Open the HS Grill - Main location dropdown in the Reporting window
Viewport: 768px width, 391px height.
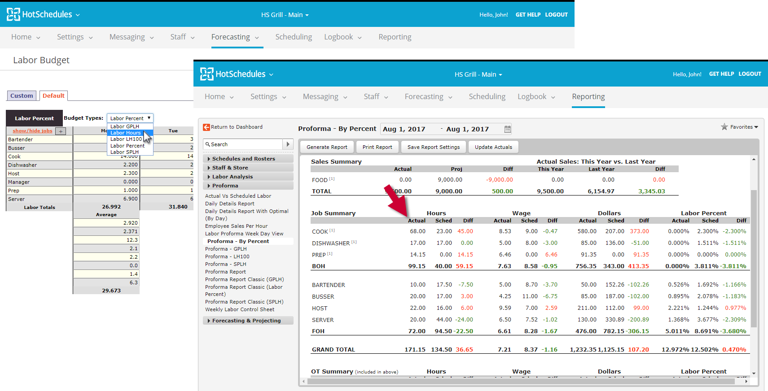(x=478, y=74)
